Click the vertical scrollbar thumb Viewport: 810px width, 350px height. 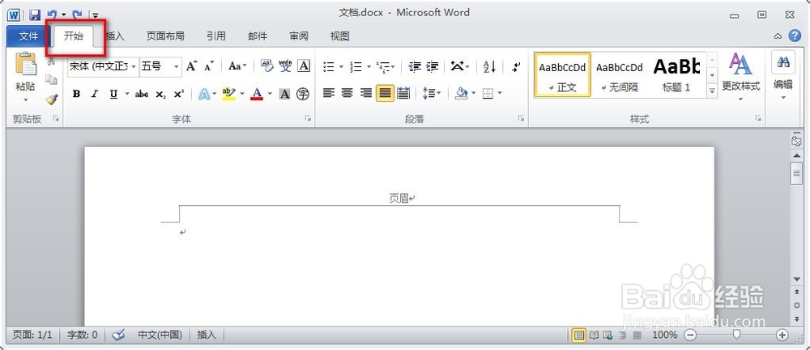pyautogui.click(x=796, y=173)
